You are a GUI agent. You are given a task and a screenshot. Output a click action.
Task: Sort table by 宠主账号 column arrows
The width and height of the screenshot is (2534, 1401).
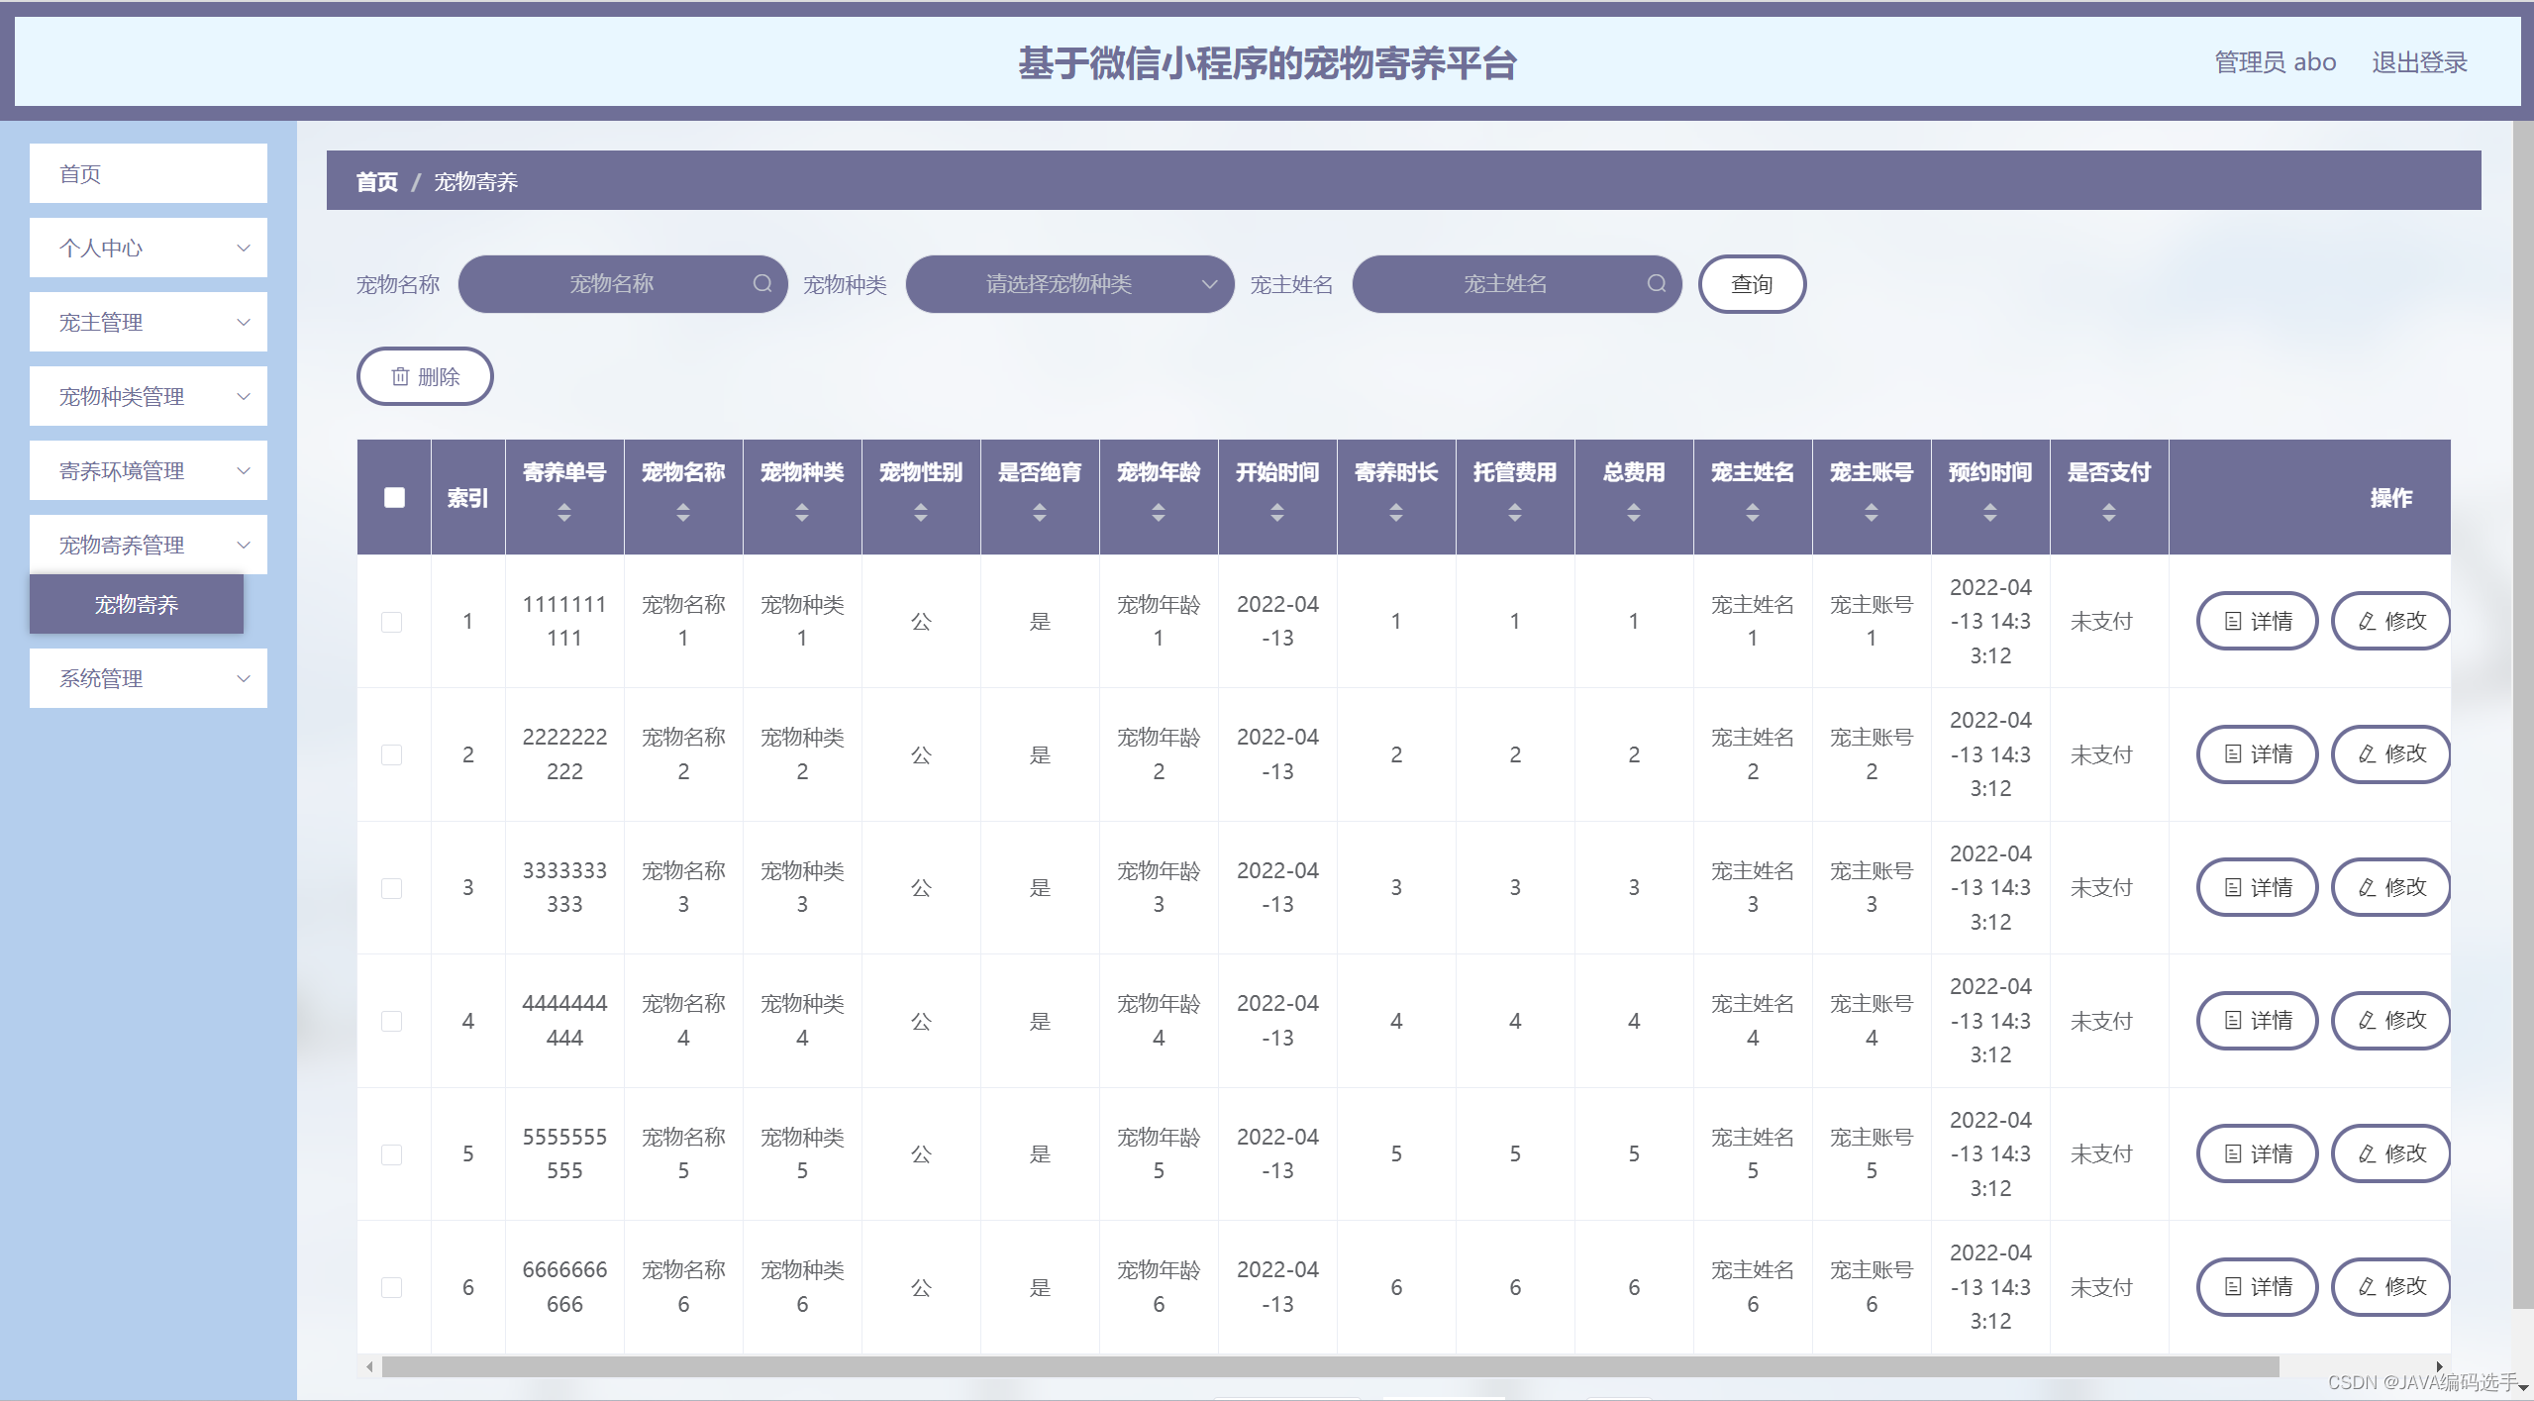[1872, 513]
